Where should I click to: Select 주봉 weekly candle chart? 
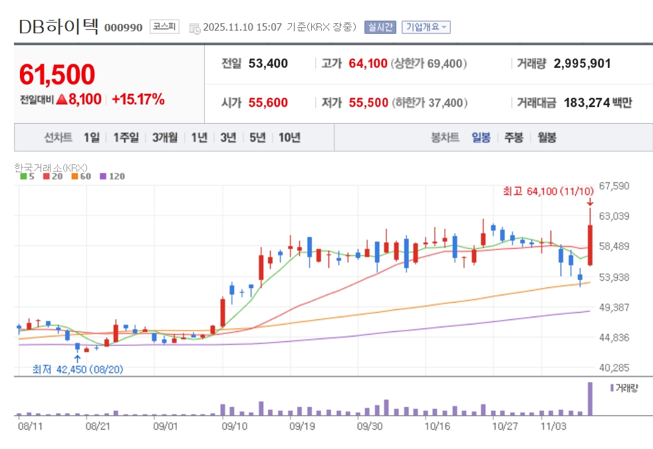513,138
